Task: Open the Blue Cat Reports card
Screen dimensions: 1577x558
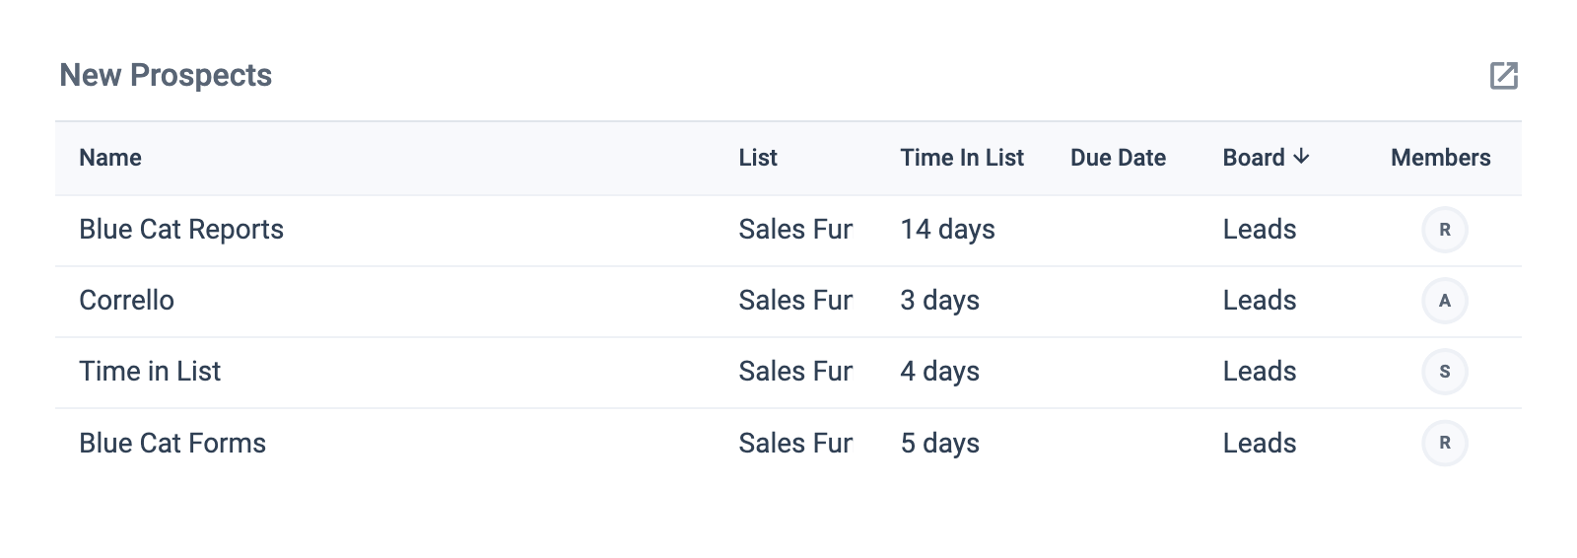Action: [181, 230]
